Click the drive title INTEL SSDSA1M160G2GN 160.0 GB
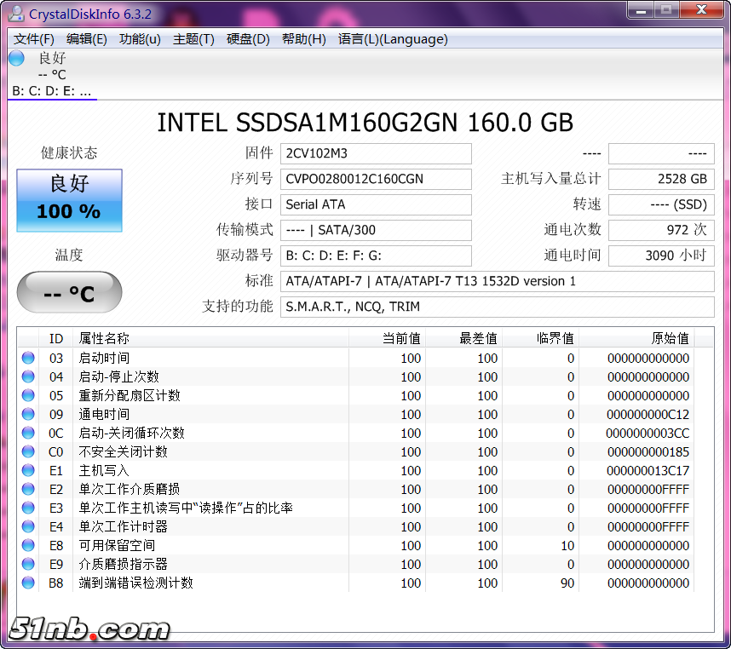Image resolution: width=731 pixels, height=649 pixels. pos(365,123)
